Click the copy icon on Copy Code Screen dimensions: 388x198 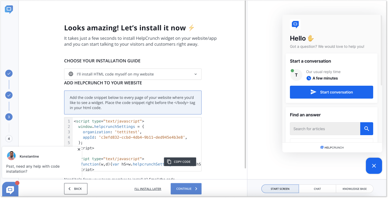[169, 162]
